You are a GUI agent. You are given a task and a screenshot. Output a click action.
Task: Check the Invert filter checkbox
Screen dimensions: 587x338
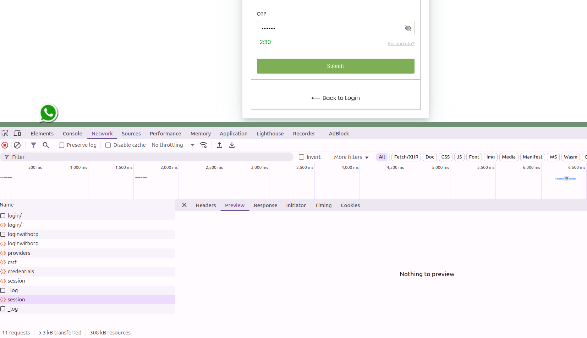(301, 157)
